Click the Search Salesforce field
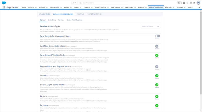Viewport: 202px width, 112px height. pyautogui.click(x=103, y=3)
